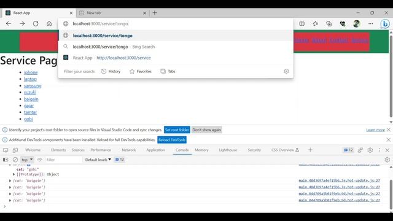Open the split screen icon

point(302,23)
